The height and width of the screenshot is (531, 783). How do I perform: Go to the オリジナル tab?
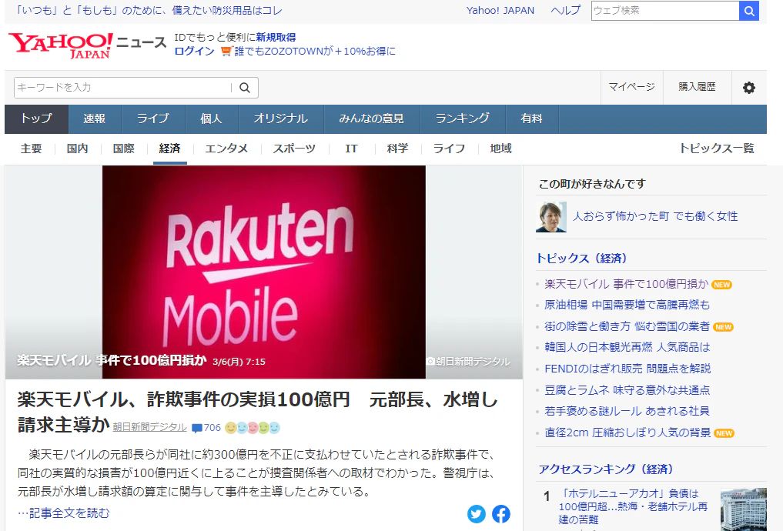coord(281,119)
